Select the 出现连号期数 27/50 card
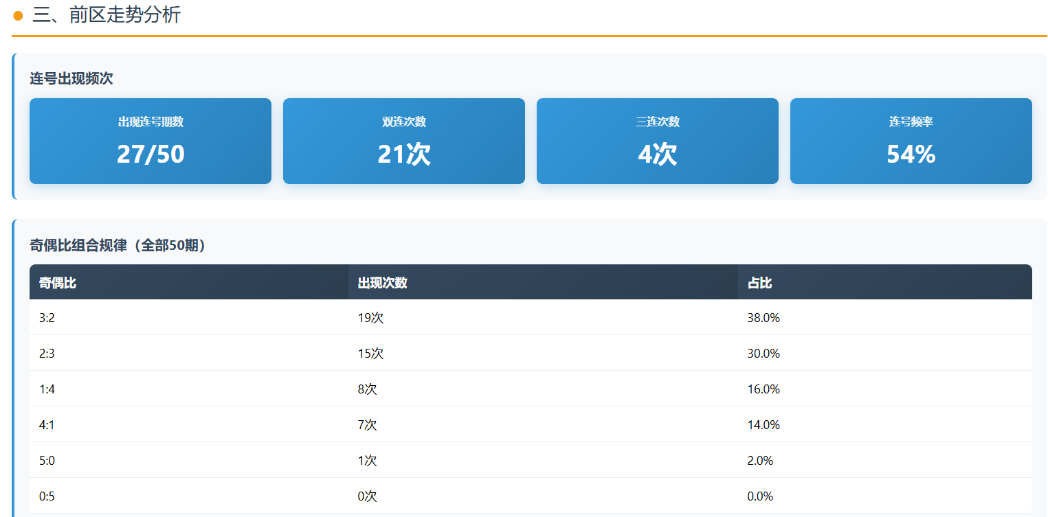 150,141
